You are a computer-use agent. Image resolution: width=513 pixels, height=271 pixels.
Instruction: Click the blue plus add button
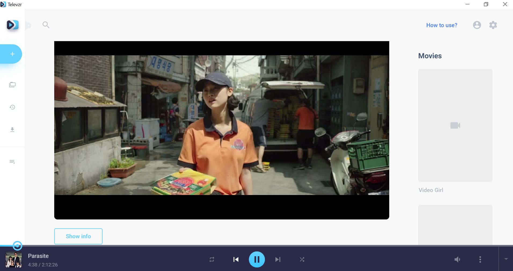point(11,54)
